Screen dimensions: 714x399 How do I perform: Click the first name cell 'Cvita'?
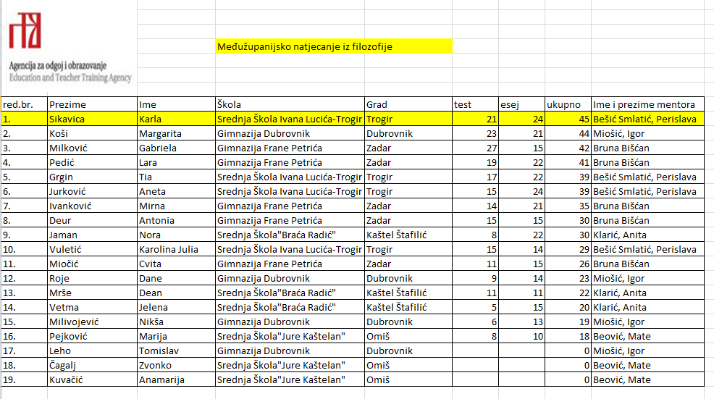click(x=176, y=264)
